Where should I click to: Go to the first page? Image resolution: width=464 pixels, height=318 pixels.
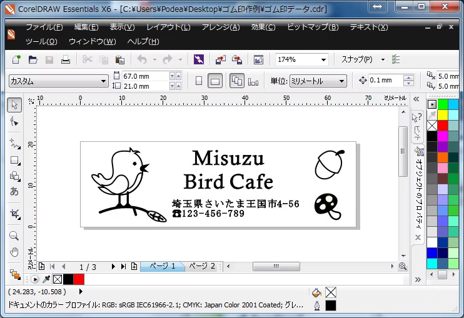(x=53, y=267)
